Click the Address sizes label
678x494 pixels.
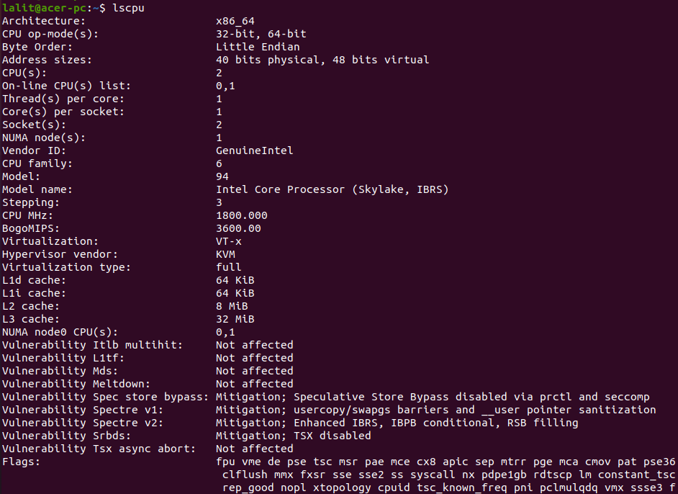(x=47, y=60)
